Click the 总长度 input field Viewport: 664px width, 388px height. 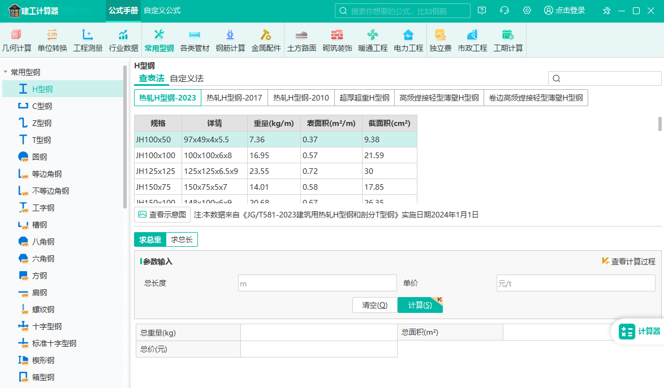(x=317, y=283)
